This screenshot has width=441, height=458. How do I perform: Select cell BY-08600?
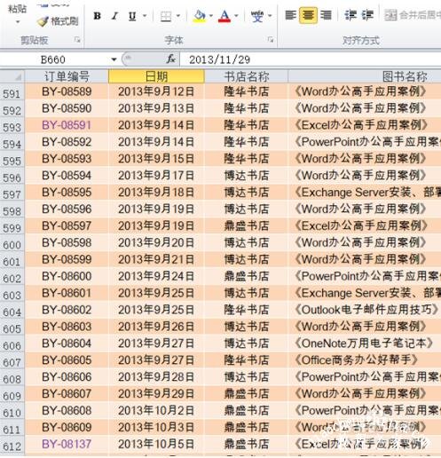coord(67,276)
